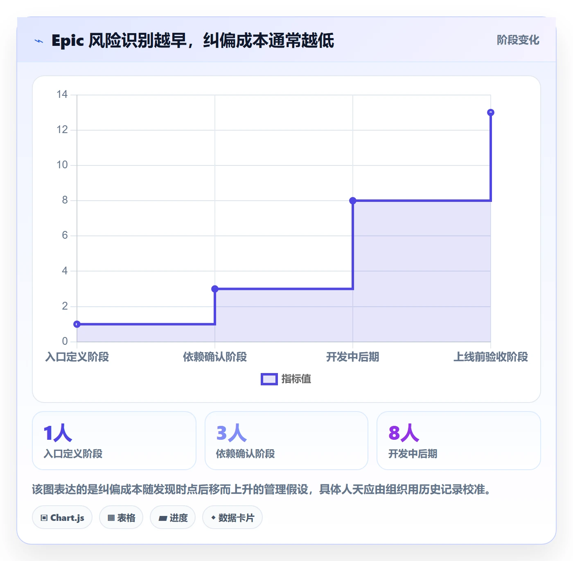This screenshot has width=573, height=561.
Task: Click the 依赖确认阶段 x-axis label
Action: pyautogui.click(x=215, y=357)
